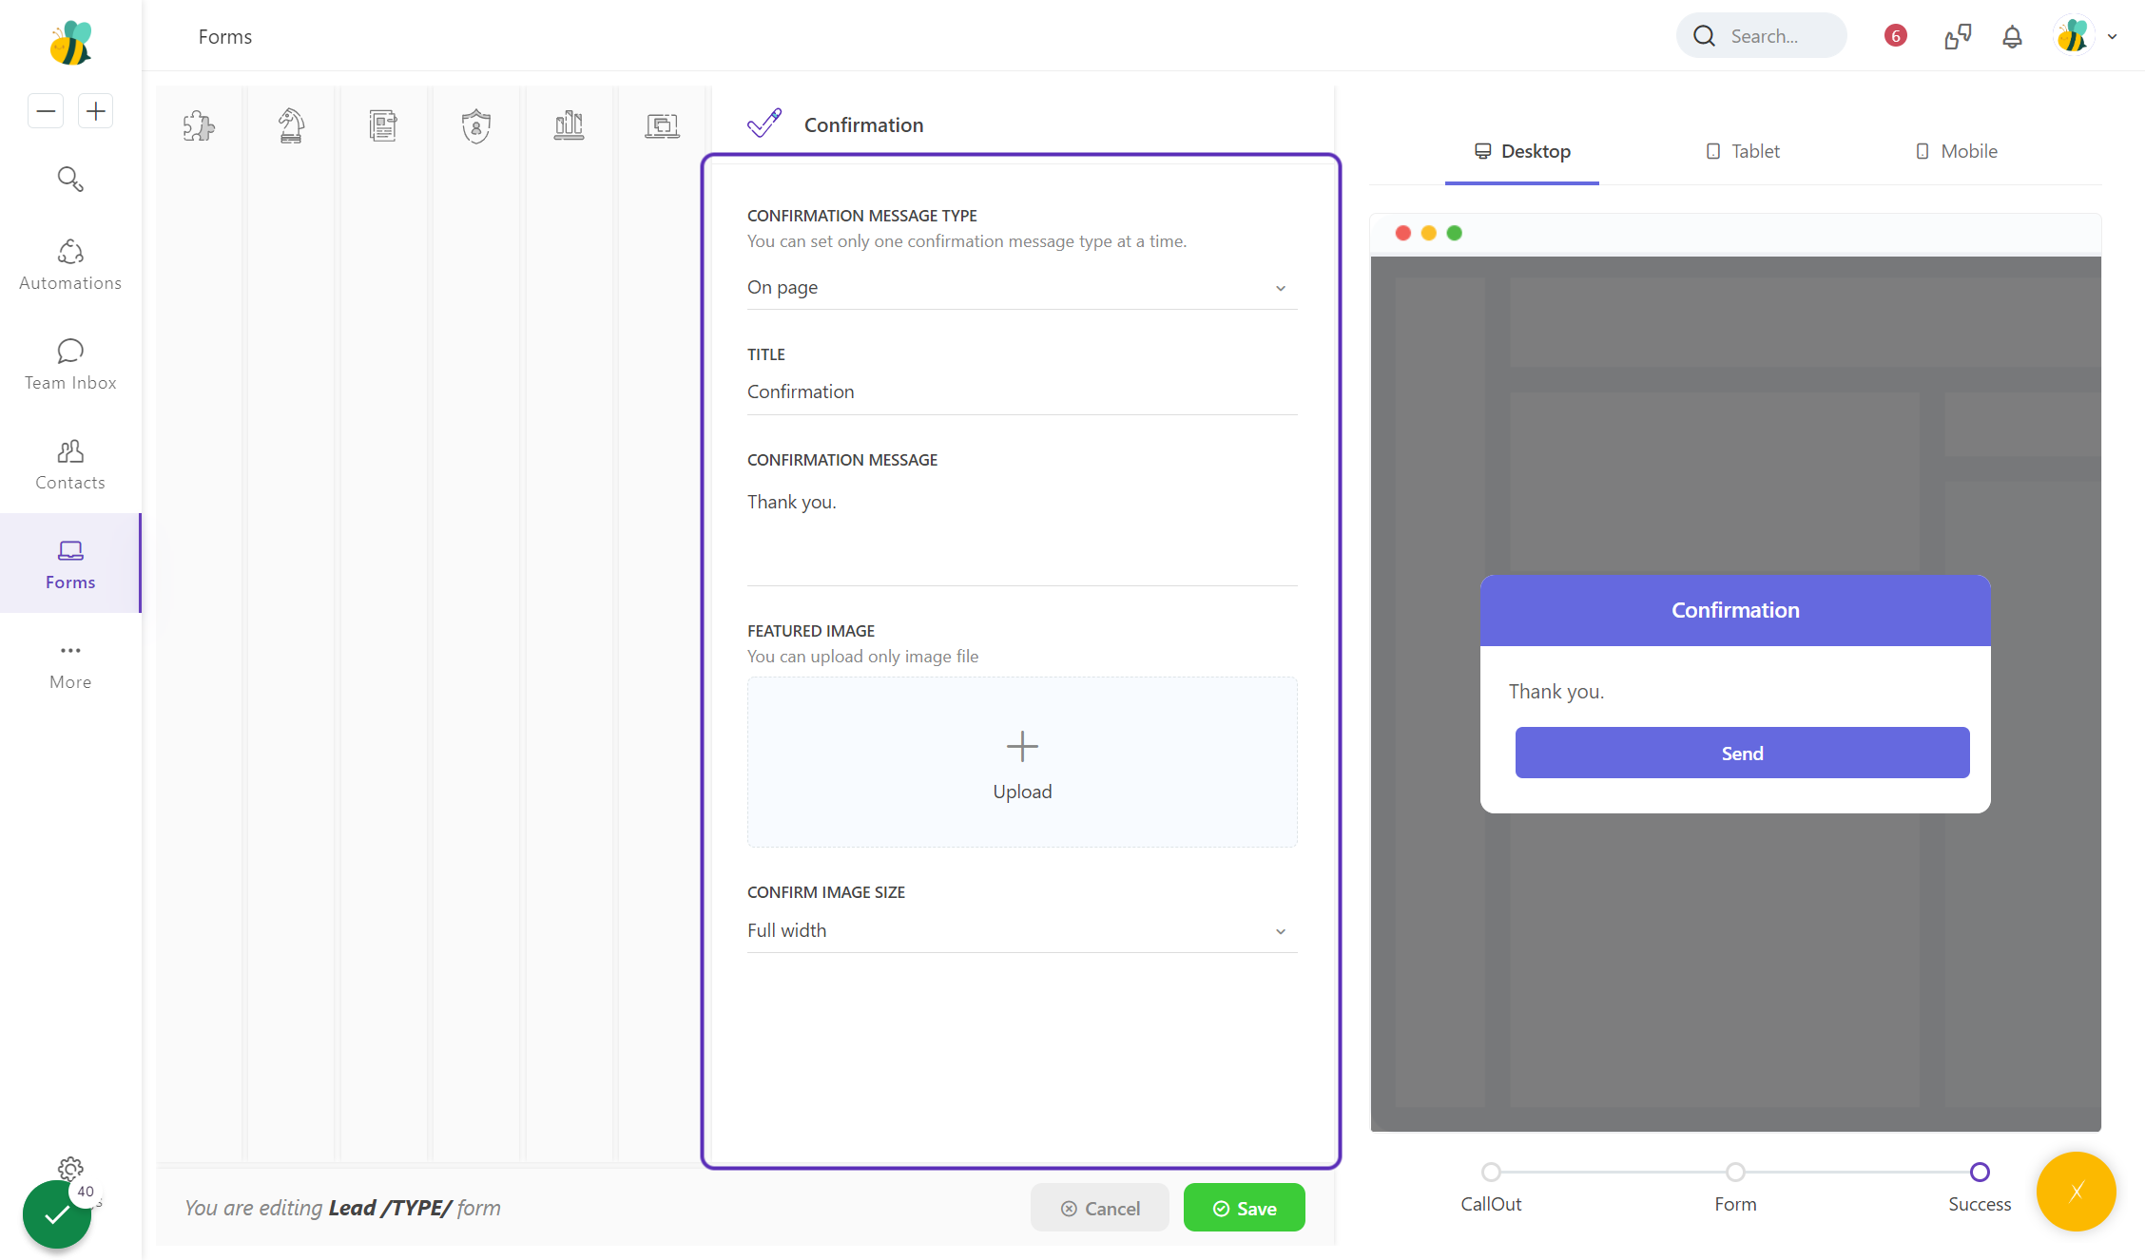This screenshot has width=2145, height=1260.
Task: Open the profile avatar menu chevron
Action: point(2113,37)
